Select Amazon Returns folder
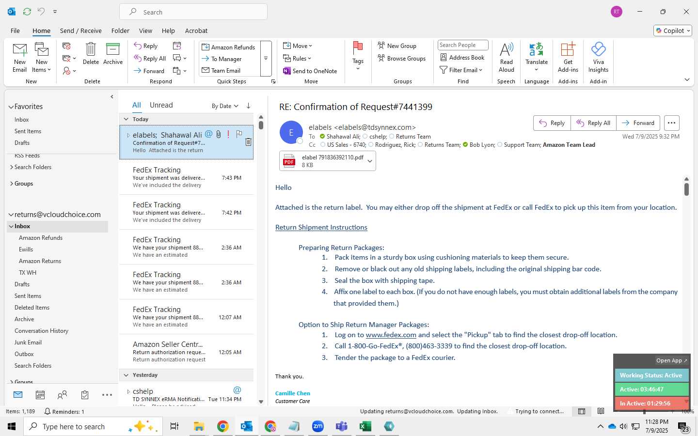The height and width of the screenshot is (436, 698). 40,261
